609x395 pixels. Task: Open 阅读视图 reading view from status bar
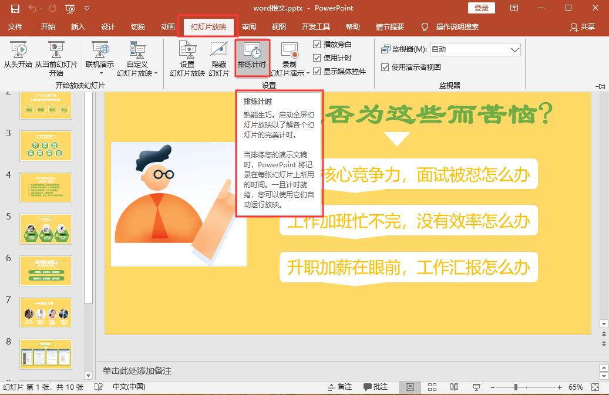tap(454, 387)
